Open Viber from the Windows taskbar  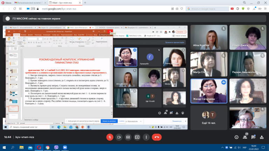pyautogui.click(x=56, y=148)
